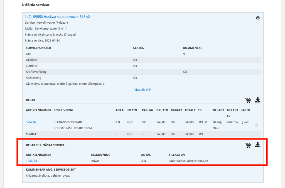Click the DELAR TILL NÄSTA SERVICE heading
The height and width of the screenshot is (188, 285).
(45, 145)
